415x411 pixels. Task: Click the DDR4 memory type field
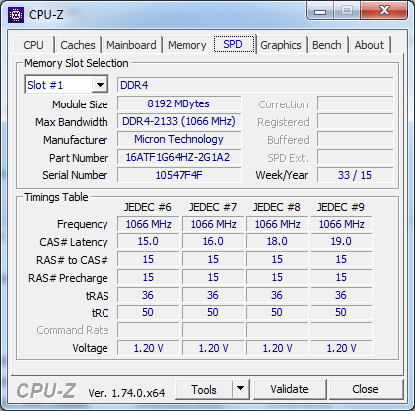click(x=256, y=85)
